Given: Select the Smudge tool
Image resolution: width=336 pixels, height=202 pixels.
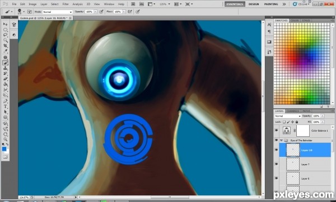Looking at the screenshot, I should pos(6,90).
